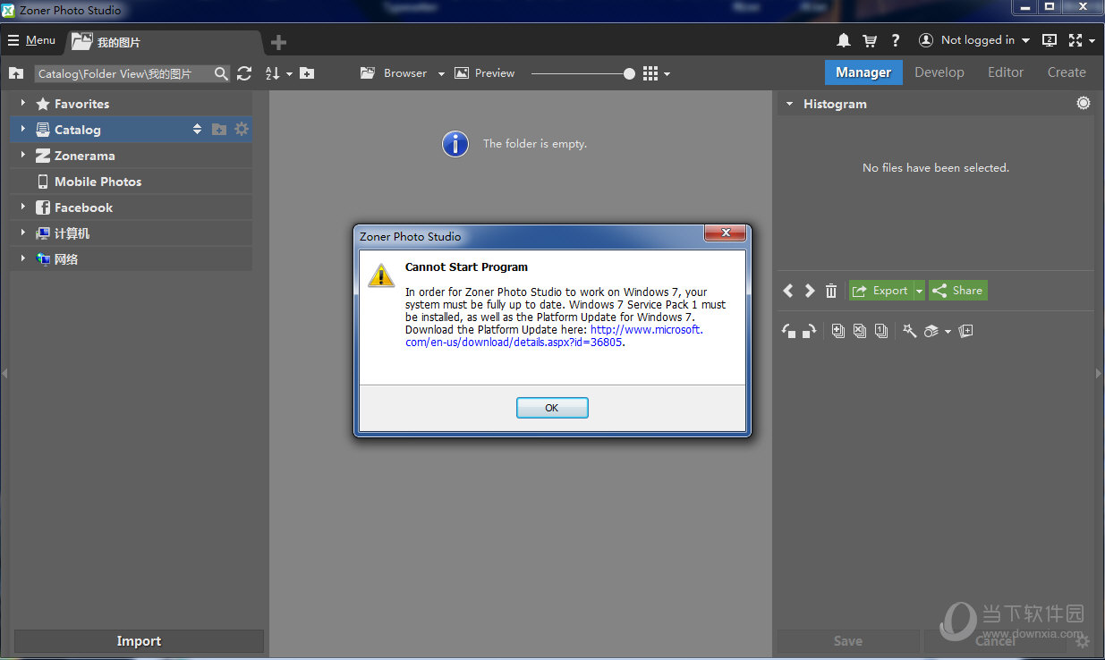Select the 我的图片 folder tab
1105x660 pixels.
(x=164, y=42)
